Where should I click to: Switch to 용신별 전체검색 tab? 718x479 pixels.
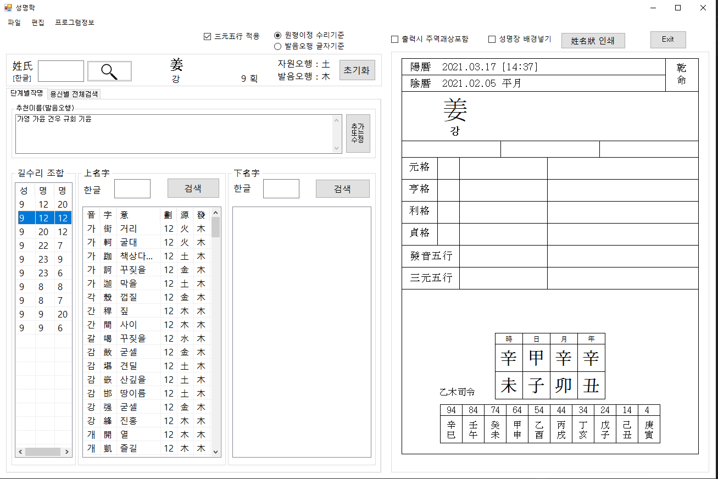point(74,94)
